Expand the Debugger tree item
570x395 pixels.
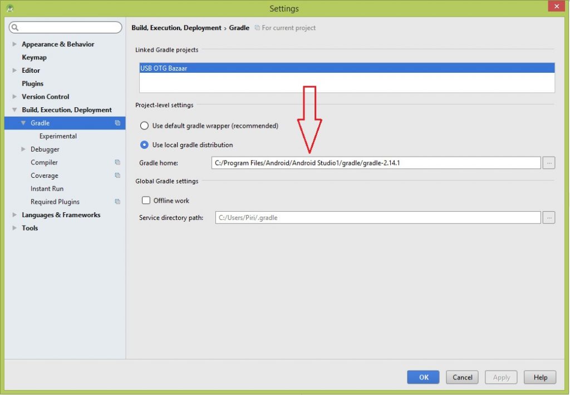[23, 149]
